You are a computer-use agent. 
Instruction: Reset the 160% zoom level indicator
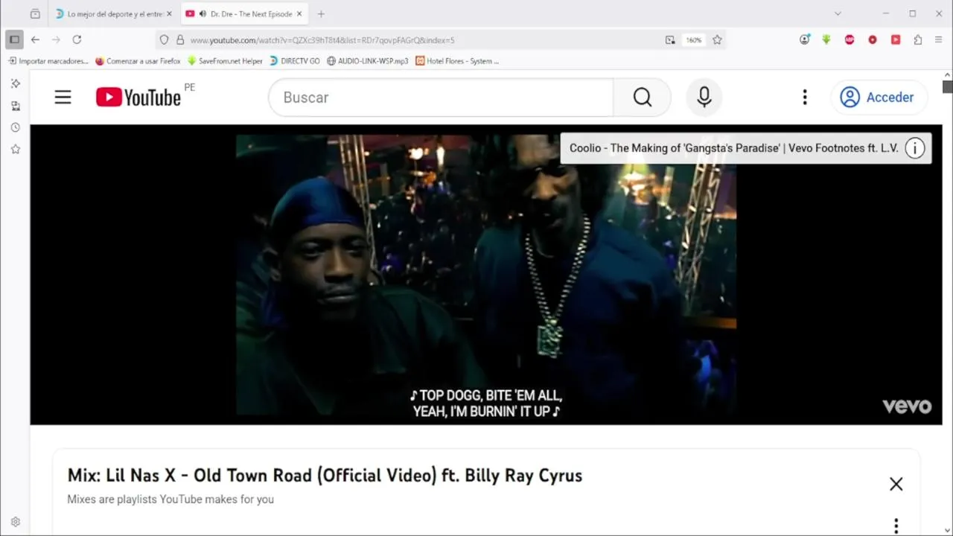pyautogui.click(x=694, y=40)
